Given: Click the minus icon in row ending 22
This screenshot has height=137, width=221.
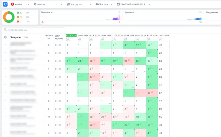Looking at the screenshot, I should click(x=5, y=53).
